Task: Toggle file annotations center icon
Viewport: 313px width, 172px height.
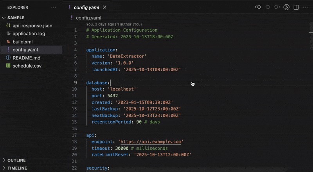Action: click(x=268, y=7)
